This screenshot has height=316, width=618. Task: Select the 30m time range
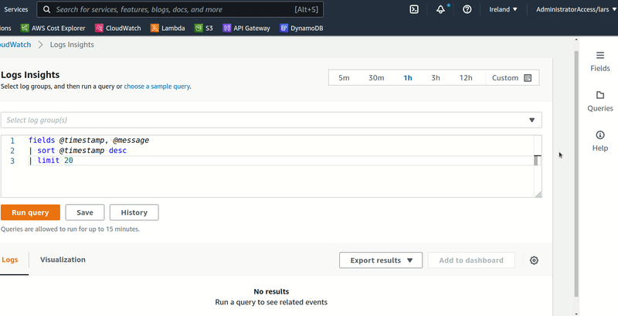(376, 77)
